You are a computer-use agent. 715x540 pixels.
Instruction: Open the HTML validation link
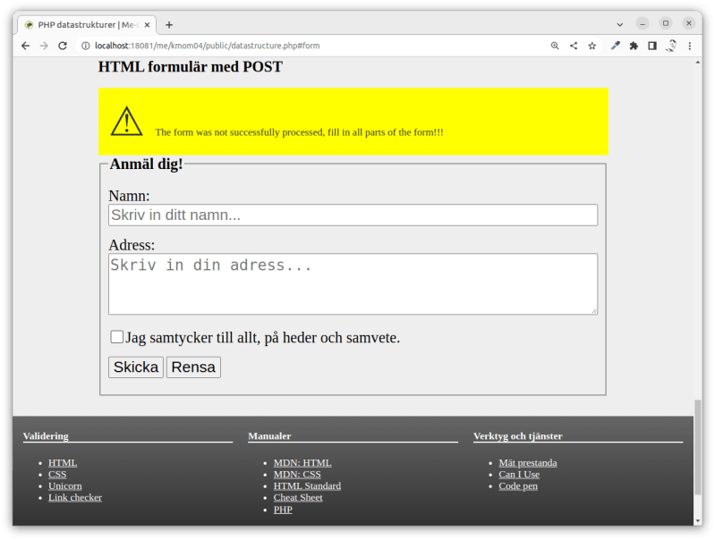[63, 463]
